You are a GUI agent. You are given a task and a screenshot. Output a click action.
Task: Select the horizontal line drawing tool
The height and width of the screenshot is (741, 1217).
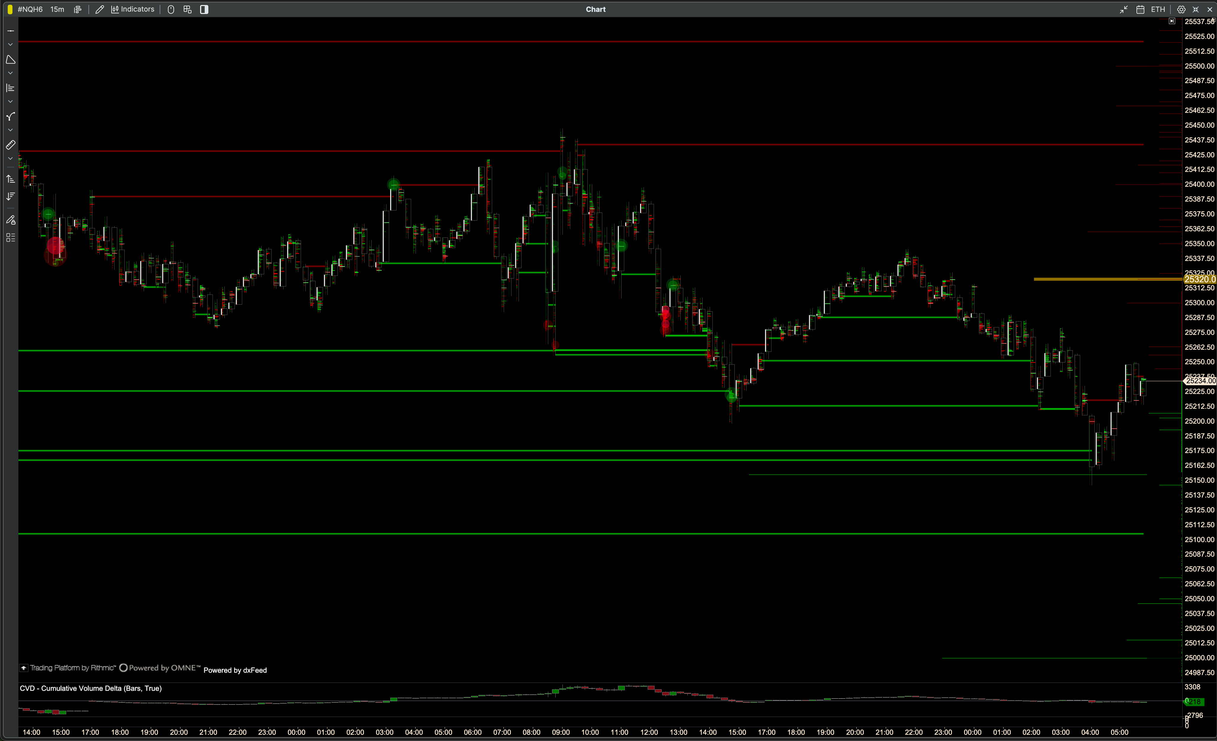10,31
